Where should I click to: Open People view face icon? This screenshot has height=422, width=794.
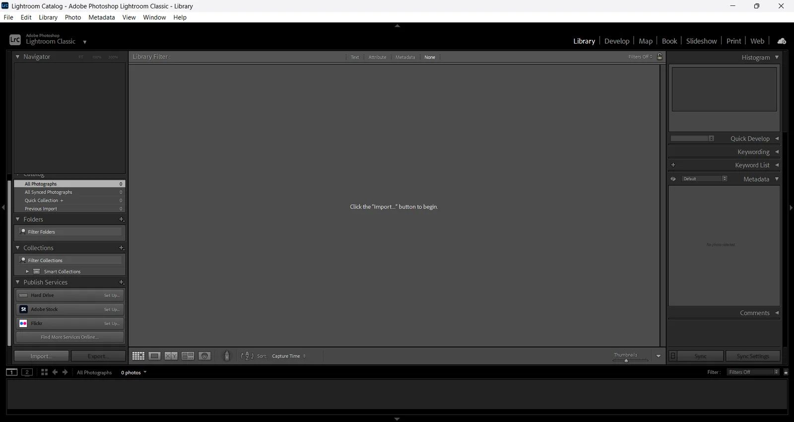click(204, 356)
